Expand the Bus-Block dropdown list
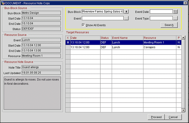This screenshot has width=189, height=123. 126,12
